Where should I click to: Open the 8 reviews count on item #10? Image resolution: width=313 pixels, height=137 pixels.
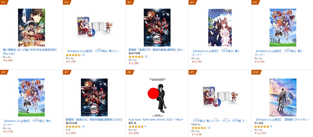click(x=271, y=127)
